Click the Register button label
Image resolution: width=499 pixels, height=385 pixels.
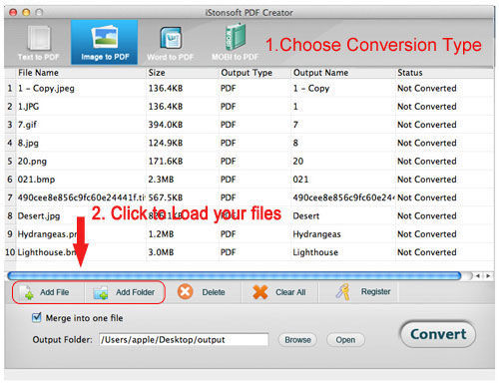point(375,291)
